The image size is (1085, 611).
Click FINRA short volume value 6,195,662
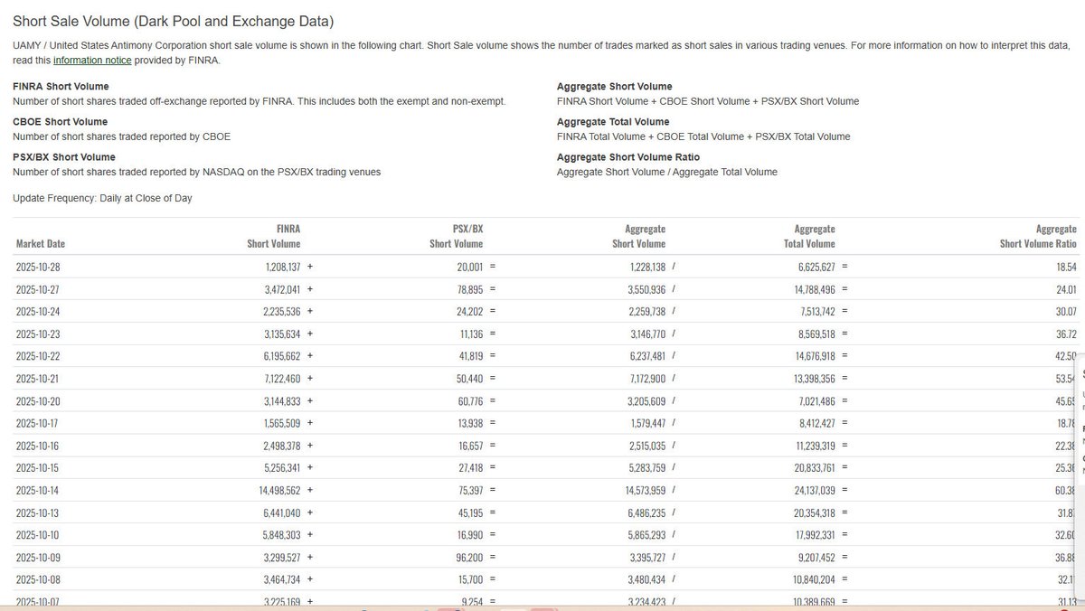(283, 357)
